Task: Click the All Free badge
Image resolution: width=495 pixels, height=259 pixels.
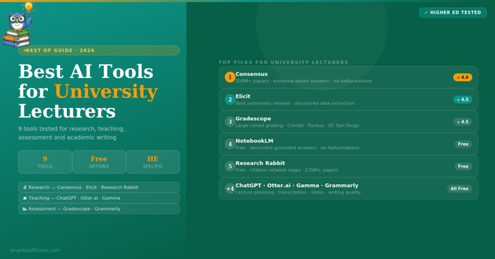Action: [460, 189]
